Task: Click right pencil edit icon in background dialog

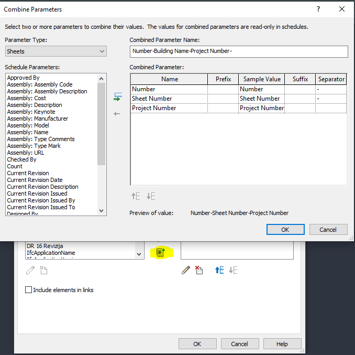Action: coord(186,270)
